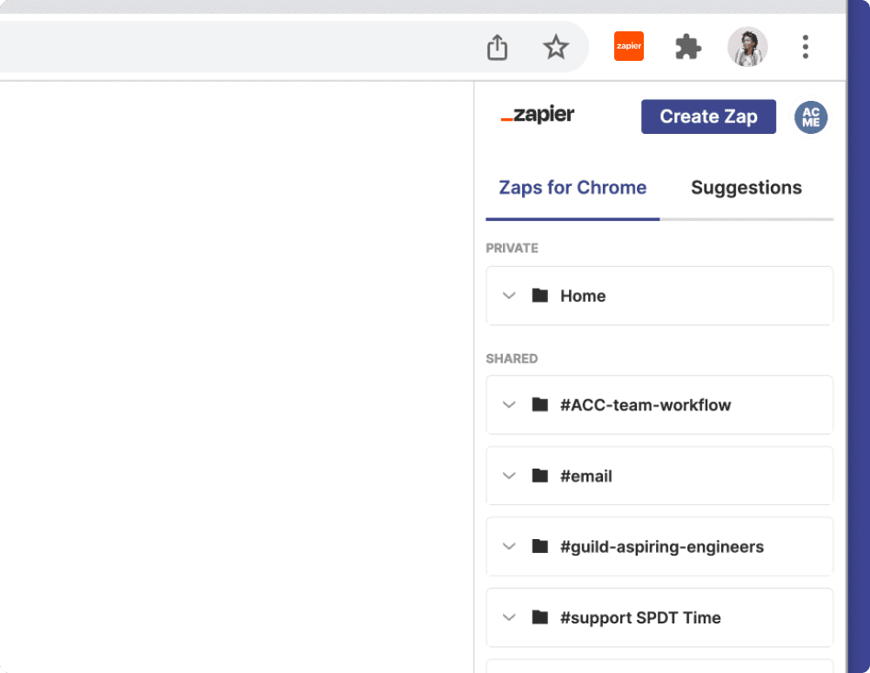This screenshot has height=673, width=870.
Task: Select the Zaps for Chrome tab
Action: tap(572, 187)
